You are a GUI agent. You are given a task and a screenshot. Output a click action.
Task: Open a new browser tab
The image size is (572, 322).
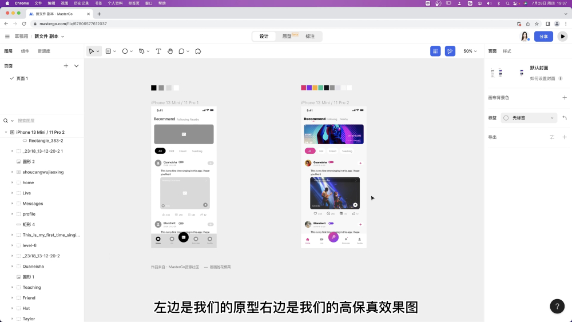coord(99,14)
